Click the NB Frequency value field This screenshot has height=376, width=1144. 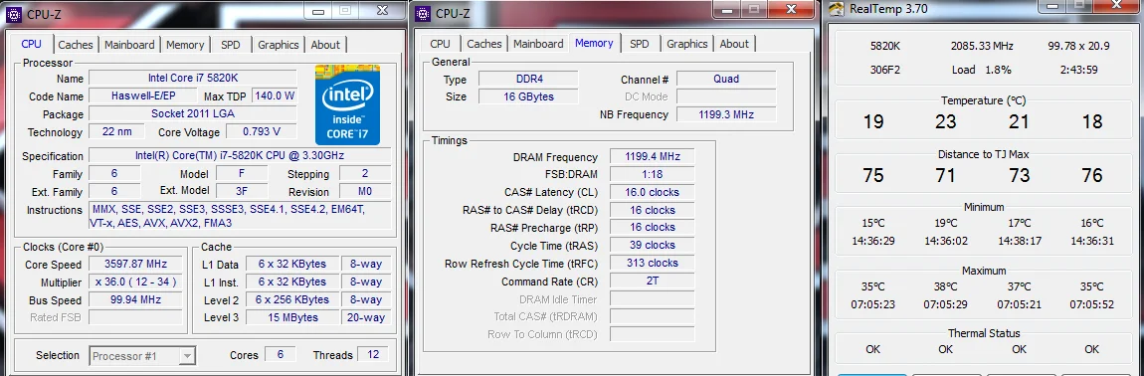(x=726, y=114)
